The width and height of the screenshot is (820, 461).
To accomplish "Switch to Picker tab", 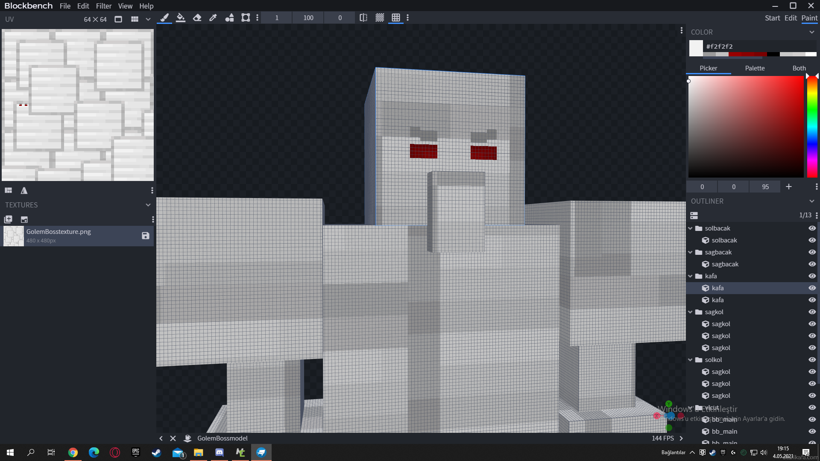I will (709, 68).
